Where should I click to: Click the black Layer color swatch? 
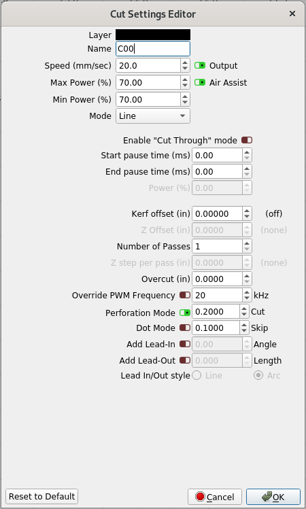pos(153,35)
